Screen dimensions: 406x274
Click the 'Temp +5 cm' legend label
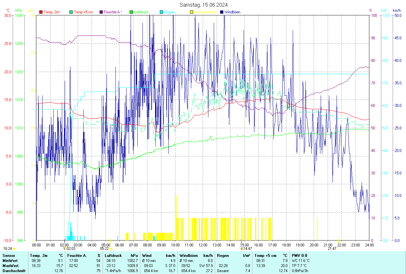click(83, 12)
